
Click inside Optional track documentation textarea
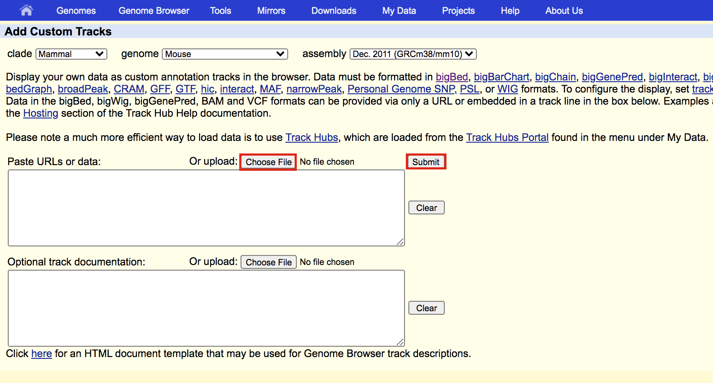coord(206,308)
